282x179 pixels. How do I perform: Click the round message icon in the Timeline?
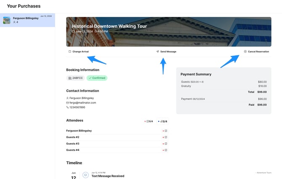(x=85, y=175)
